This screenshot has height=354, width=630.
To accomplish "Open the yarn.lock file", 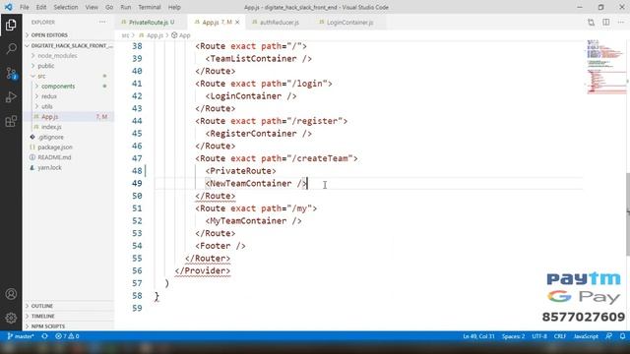I will (49, 167).
